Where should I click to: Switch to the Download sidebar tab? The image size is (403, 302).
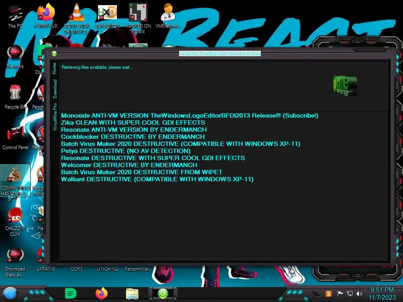[55, 89]
